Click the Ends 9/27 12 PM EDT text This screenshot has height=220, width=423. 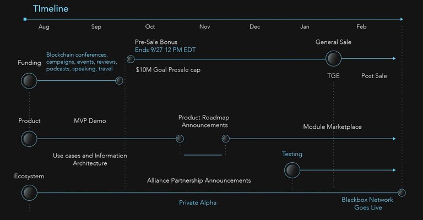click(165, 50)
